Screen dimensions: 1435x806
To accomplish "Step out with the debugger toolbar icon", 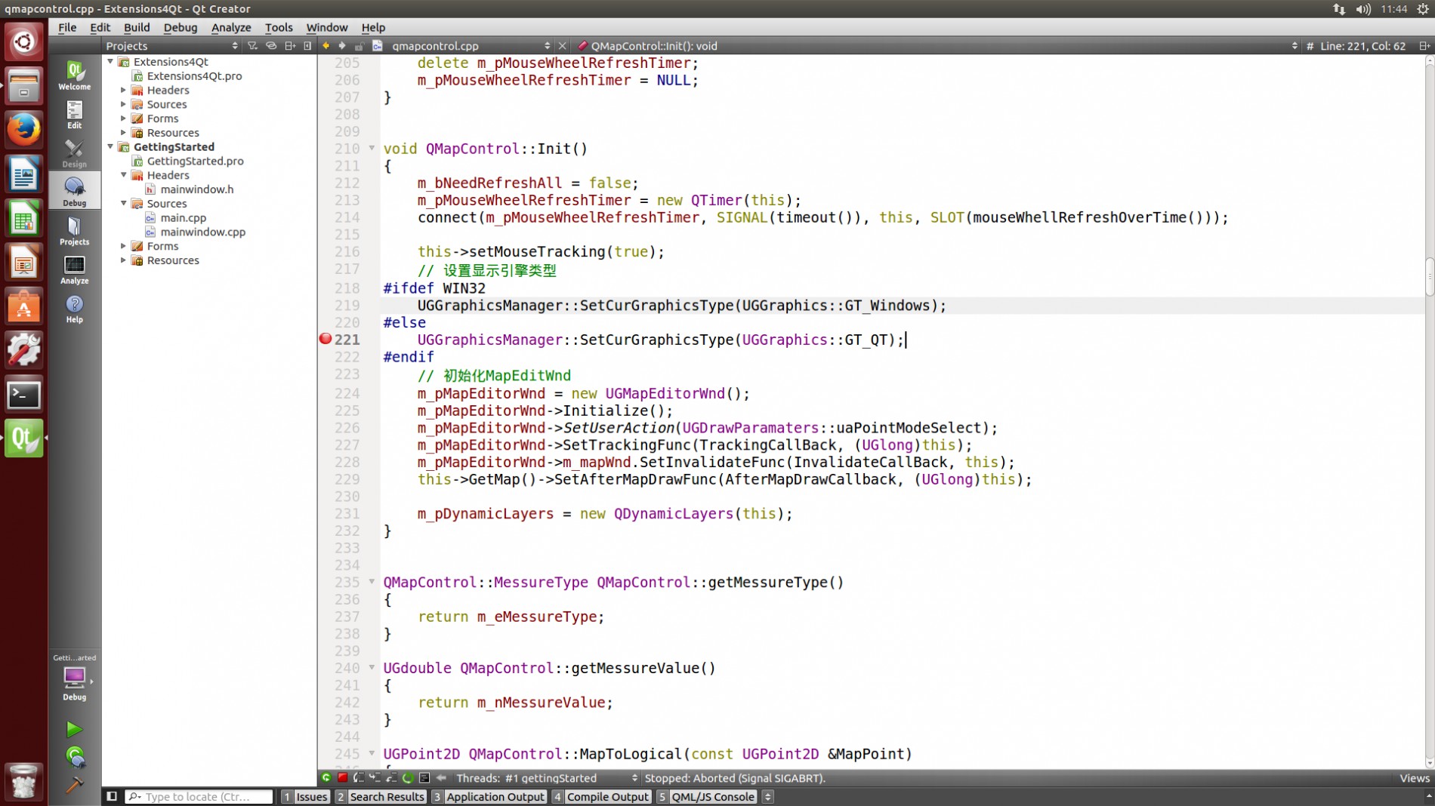I will point(391,777).
